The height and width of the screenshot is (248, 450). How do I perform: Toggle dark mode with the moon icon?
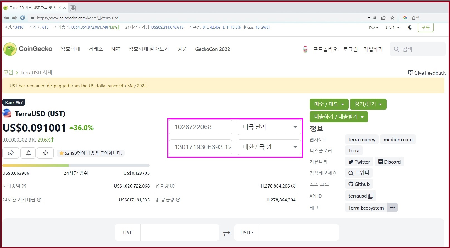coord(410,27)
